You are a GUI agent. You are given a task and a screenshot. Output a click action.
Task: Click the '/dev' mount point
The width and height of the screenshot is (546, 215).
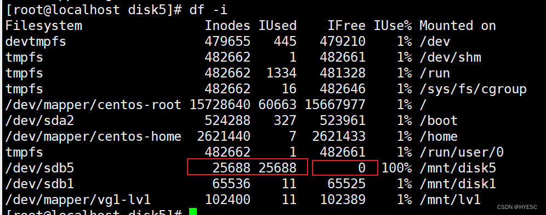(x=435, y=41)
